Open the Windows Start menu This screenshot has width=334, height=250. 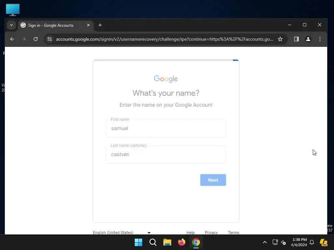pos(138,242)
